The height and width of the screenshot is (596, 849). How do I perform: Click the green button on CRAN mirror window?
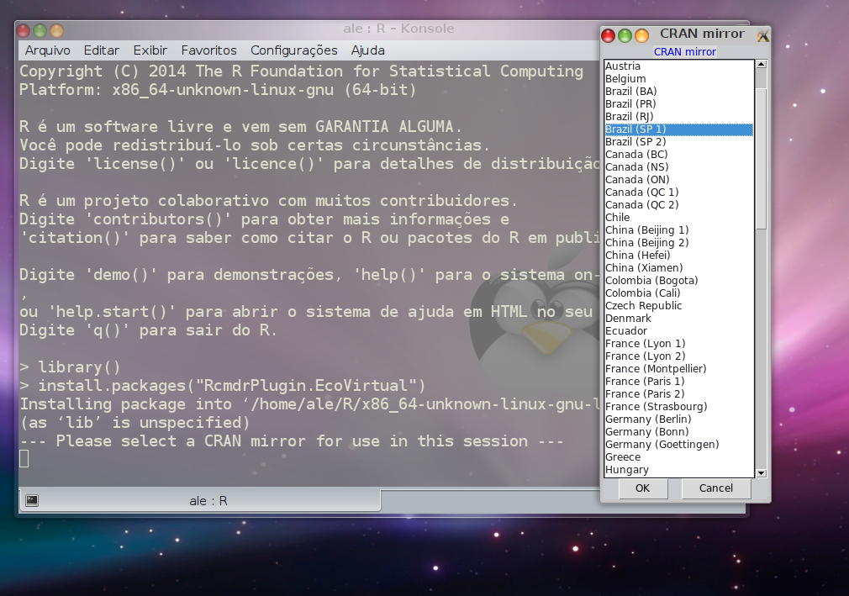pos(625,35)
